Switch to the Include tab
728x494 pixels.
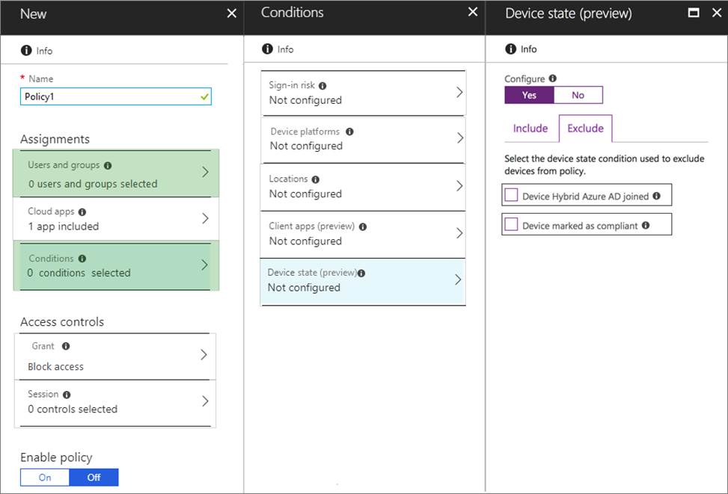click(x=530, y=129)
